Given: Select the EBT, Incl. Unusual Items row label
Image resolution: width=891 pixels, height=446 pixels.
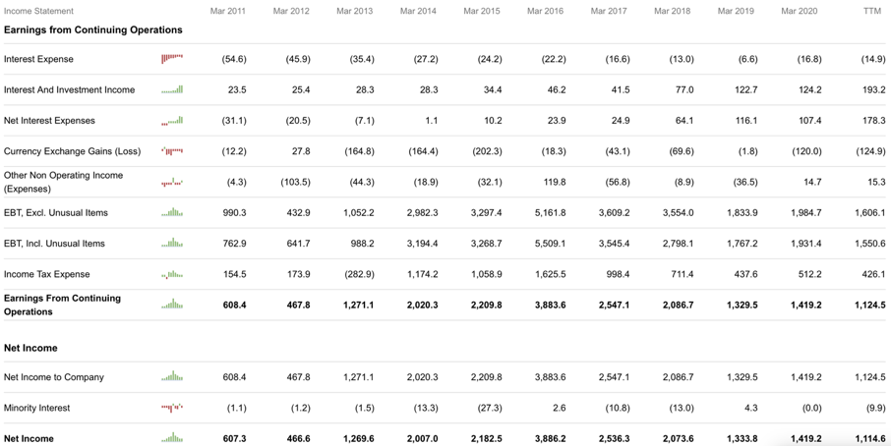Looking at the screenshot, I should [x=54, y=244].
